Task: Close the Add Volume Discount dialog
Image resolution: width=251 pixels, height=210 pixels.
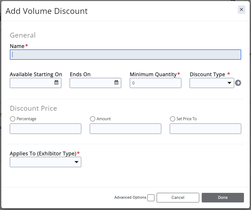Action: [x=241, y=10]
